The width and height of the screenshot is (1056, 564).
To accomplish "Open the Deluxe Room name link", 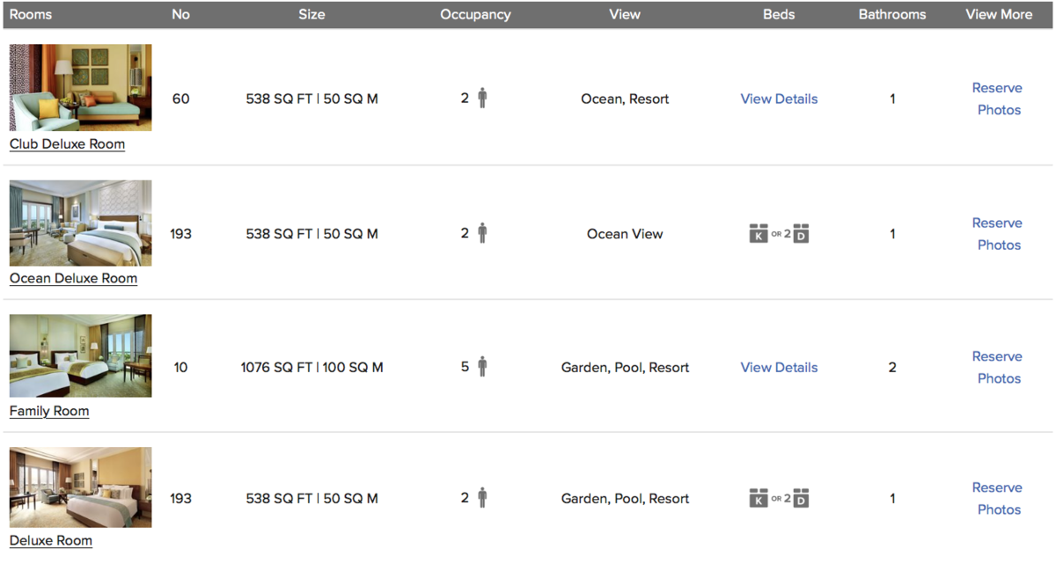I will (x=51, y=540).
